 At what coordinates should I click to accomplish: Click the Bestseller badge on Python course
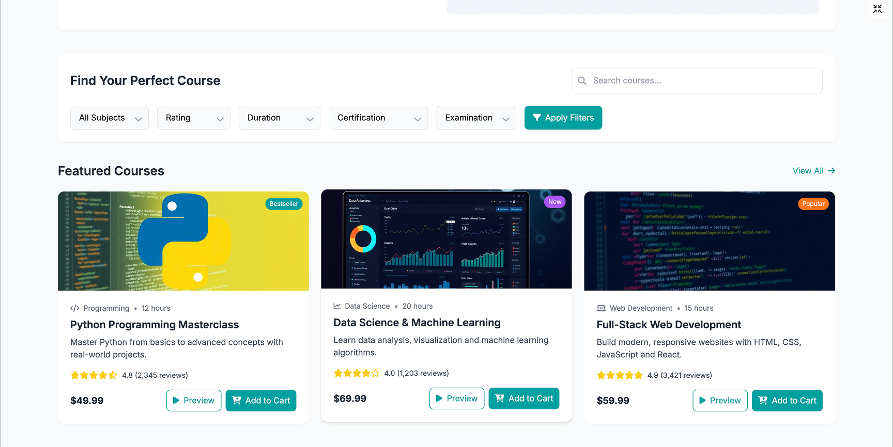click(x=284, y=204)
